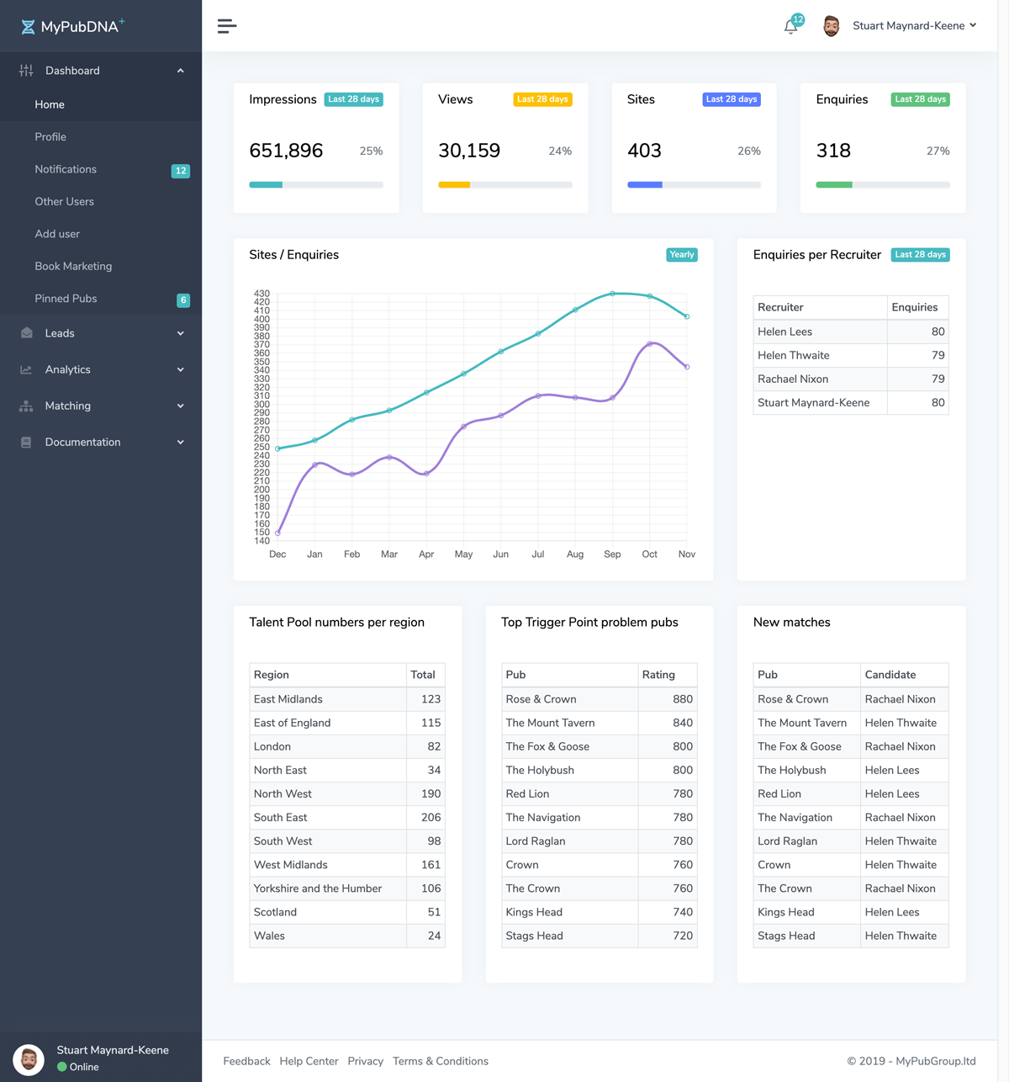1009x1082 pixels.
Task: Click the Yearly badge on Sites/Enquiries chart
Action: (681, 254)
